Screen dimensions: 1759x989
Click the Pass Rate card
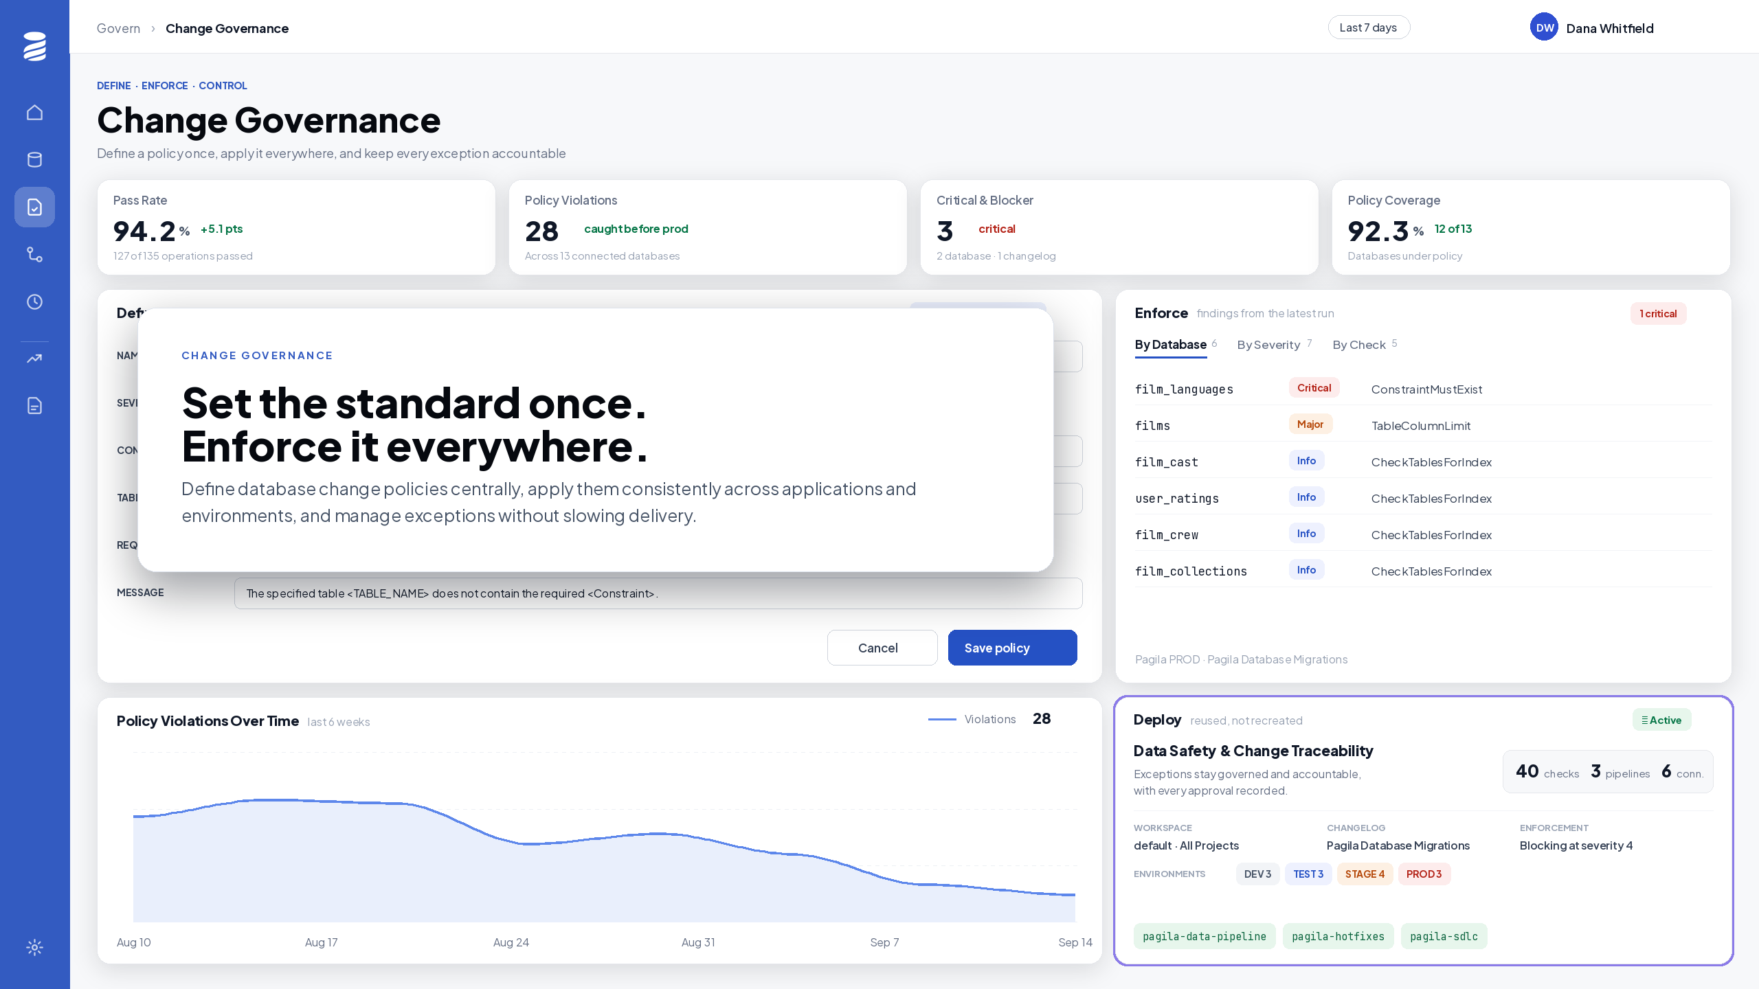pyautogui.click(x=296, y=227)
